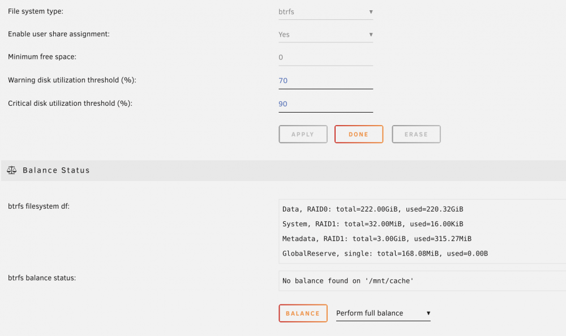Click the 'btrfs filesystem df:' label
Viewport: 566px width, 336px height.
[x=38, y=206]
